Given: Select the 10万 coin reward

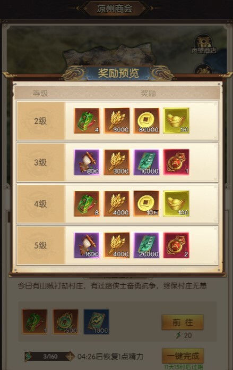Looking at the screenshot, I should tap(146, 204).
